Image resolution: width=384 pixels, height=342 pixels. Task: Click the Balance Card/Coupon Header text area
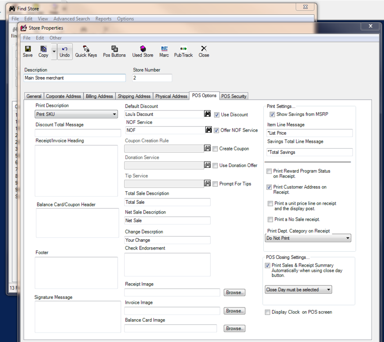pos(77,223)
